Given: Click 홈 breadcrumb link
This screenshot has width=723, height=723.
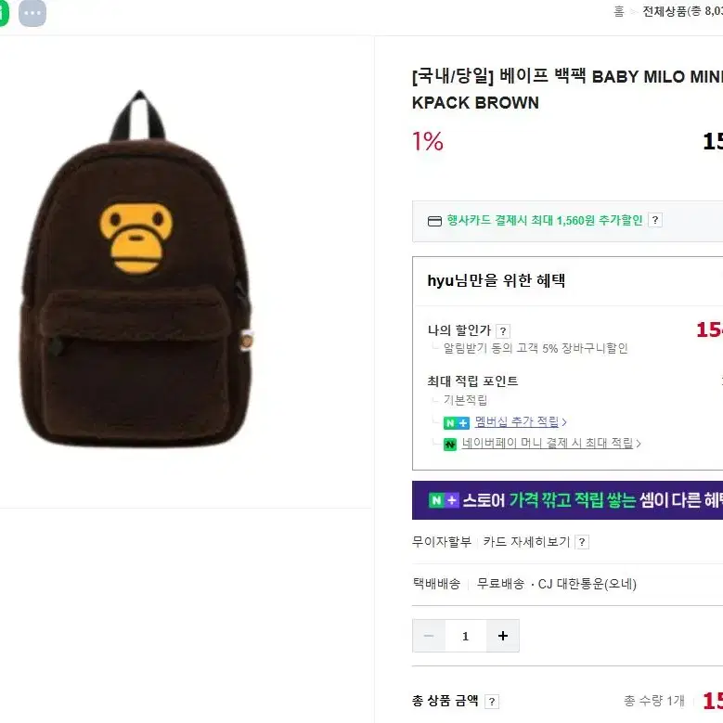Looking at the screenshot, I should pos(619,11).
